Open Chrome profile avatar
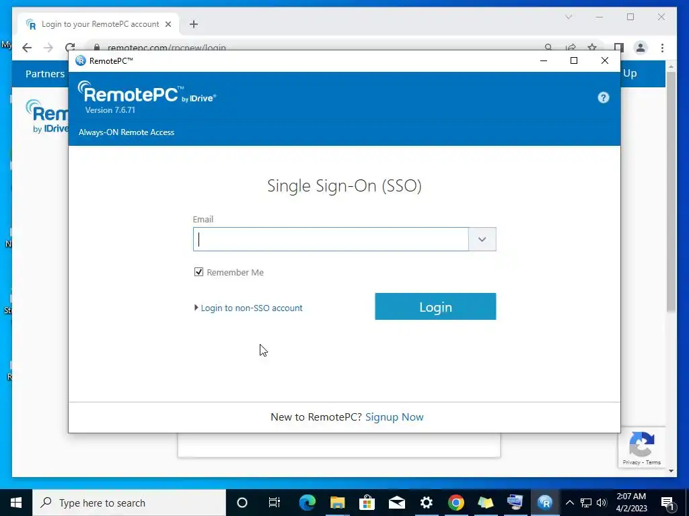 point(641,48)
